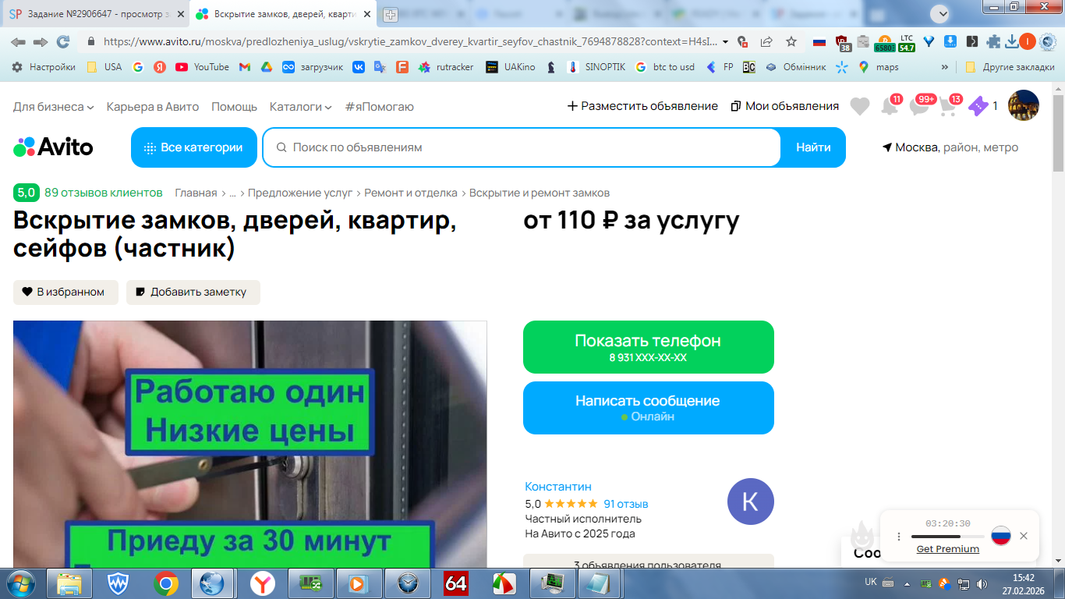
Task: Open shopping cart with 13 badge
Action: pyautogui.click(x=950, y=106)
